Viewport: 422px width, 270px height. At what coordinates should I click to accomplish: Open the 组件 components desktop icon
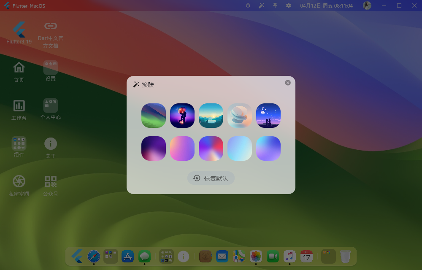[19, 147]
